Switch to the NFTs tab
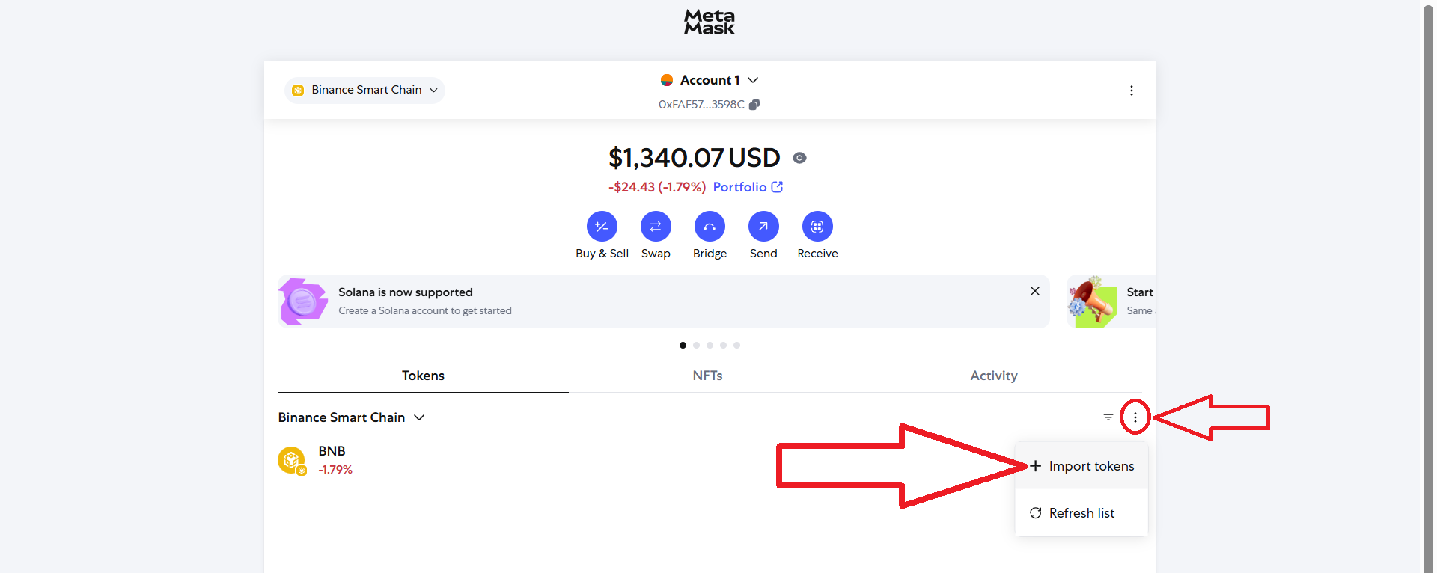Image resolution: width=1437 pixels, height=573 pixels. tap(707, 376)
